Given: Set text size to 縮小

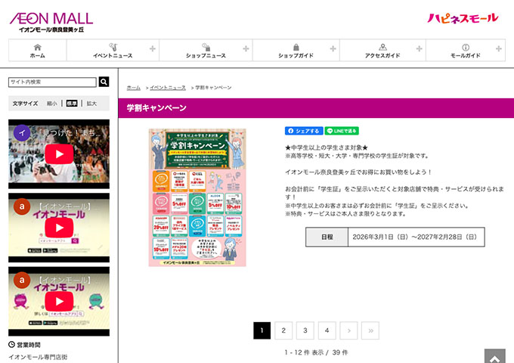Looking at the screenshot, I should click(x=52, y=104).
